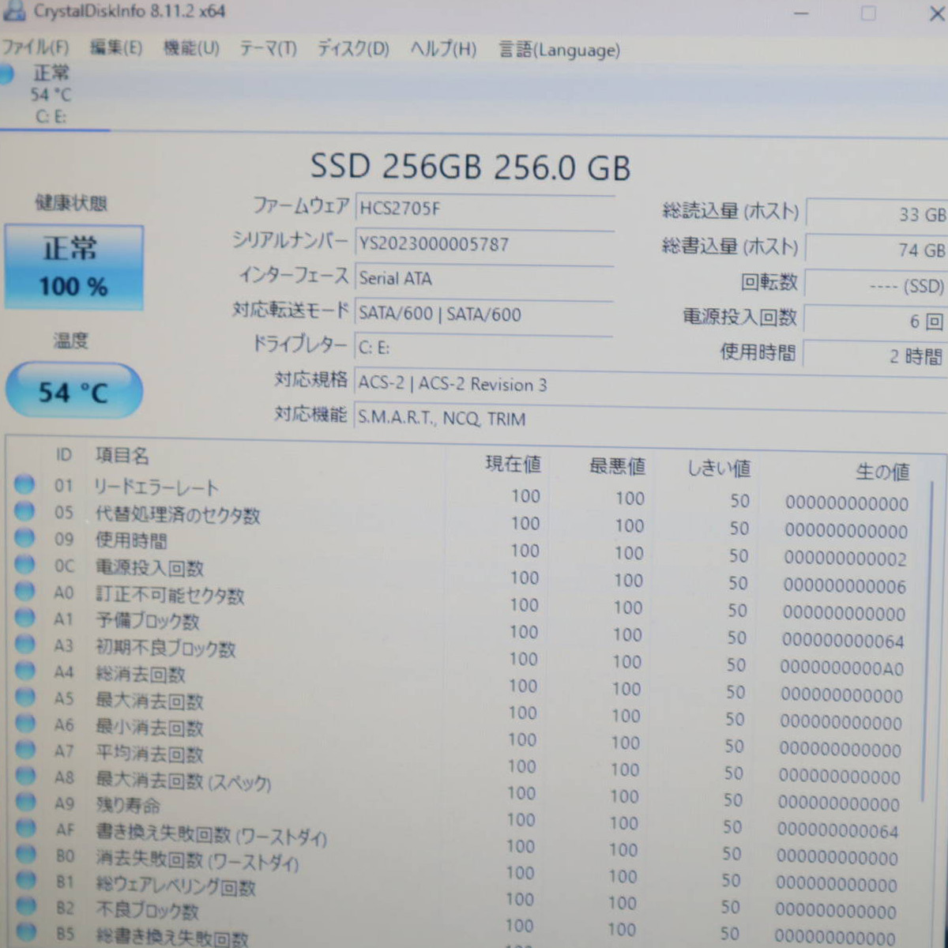
Task: Click status icon for A8 最大消去回数 (スペック)
Action: click(26, 776)
